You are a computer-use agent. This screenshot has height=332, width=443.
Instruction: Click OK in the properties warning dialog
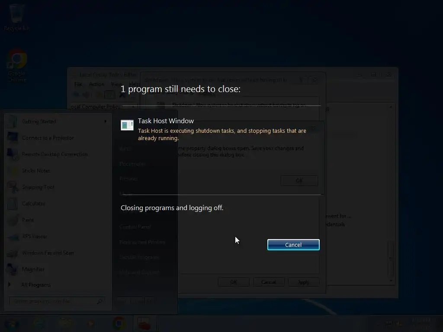click(299, 181)
